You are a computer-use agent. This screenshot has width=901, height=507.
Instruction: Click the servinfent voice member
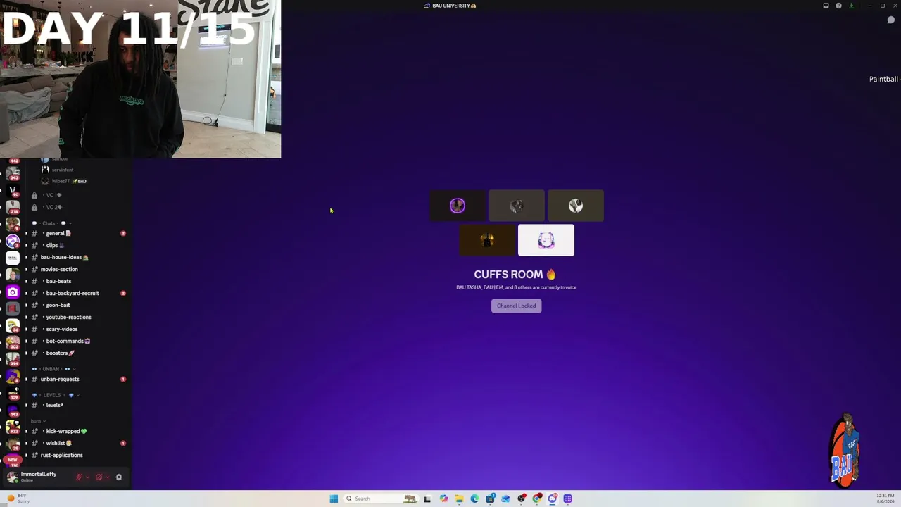coord(58,170)
